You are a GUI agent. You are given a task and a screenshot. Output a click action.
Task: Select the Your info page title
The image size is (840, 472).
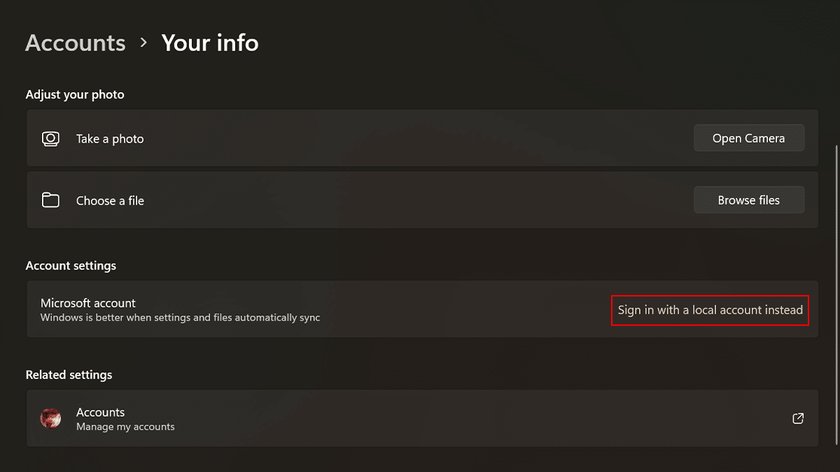click(210, 43)
